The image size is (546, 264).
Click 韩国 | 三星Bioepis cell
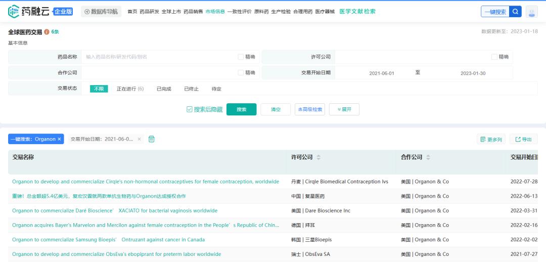point(311,240)
